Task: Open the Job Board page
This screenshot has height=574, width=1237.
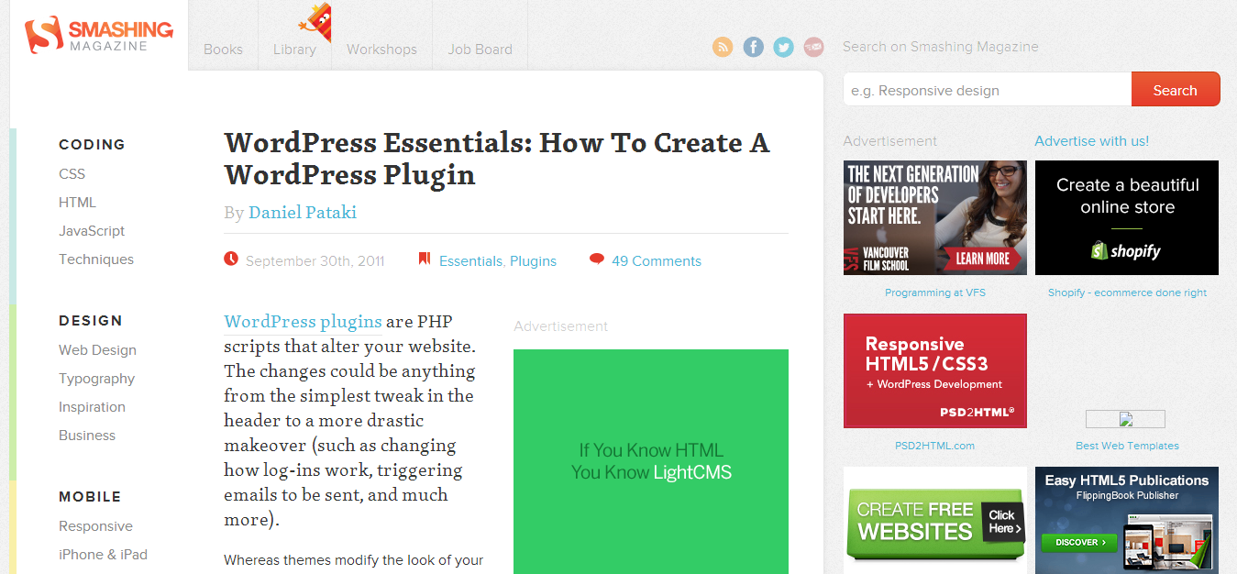Action: (480, 50)
